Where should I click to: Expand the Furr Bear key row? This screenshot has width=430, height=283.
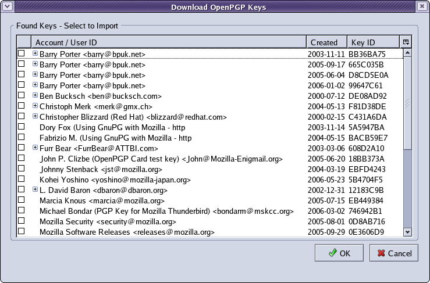coord(35,148)
